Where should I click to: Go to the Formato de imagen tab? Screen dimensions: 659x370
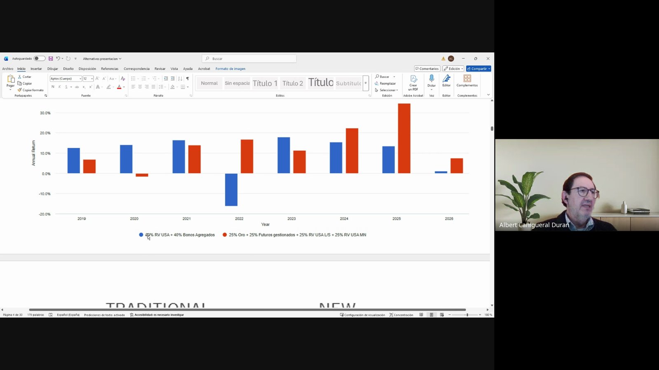coord(230,69)
